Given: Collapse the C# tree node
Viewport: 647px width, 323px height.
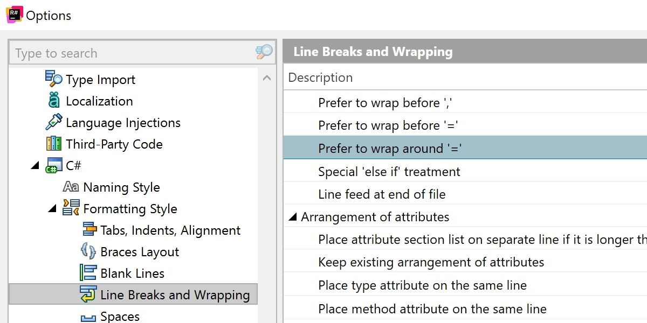Looking at the screenshot, I should 36,165.
